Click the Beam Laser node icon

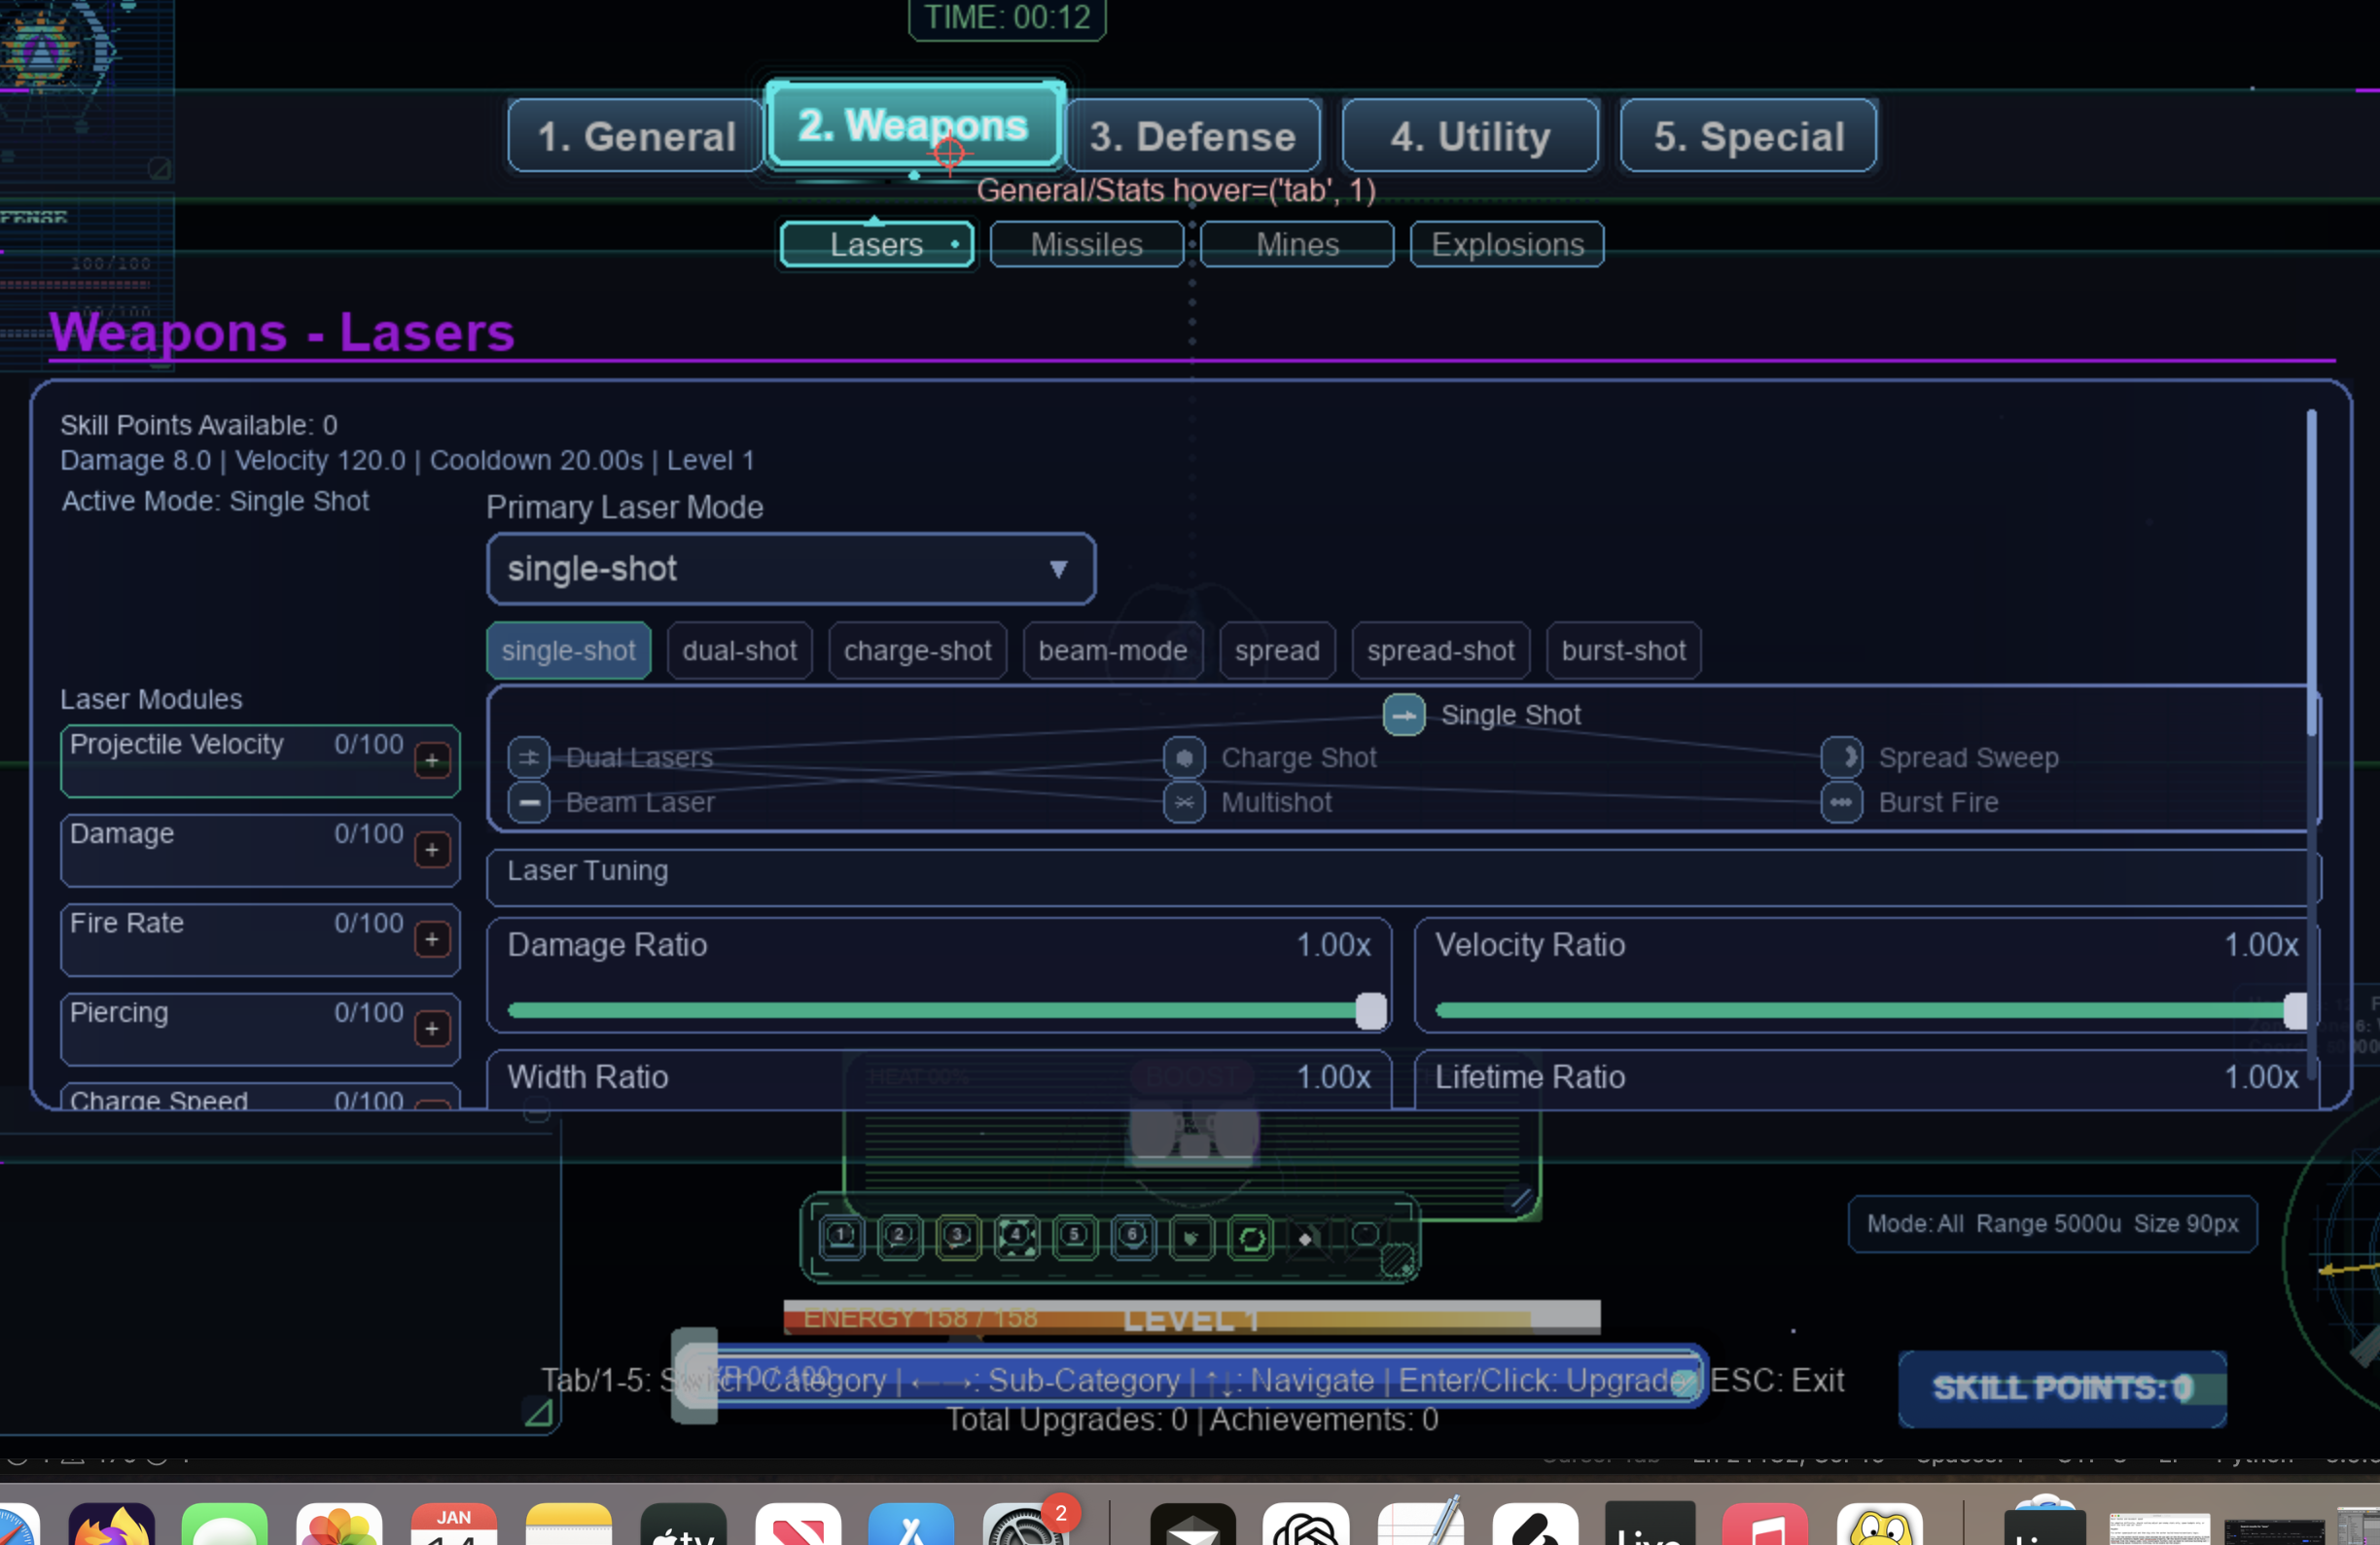pyautogui.click(x=529, y=802)
